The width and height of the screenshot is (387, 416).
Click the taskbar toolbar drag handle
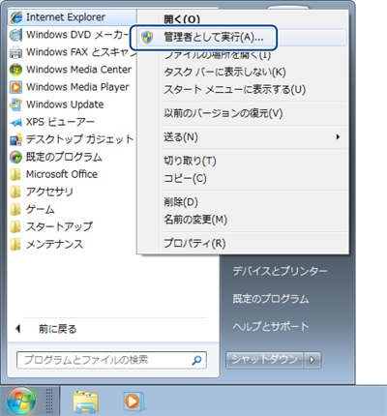49,401
